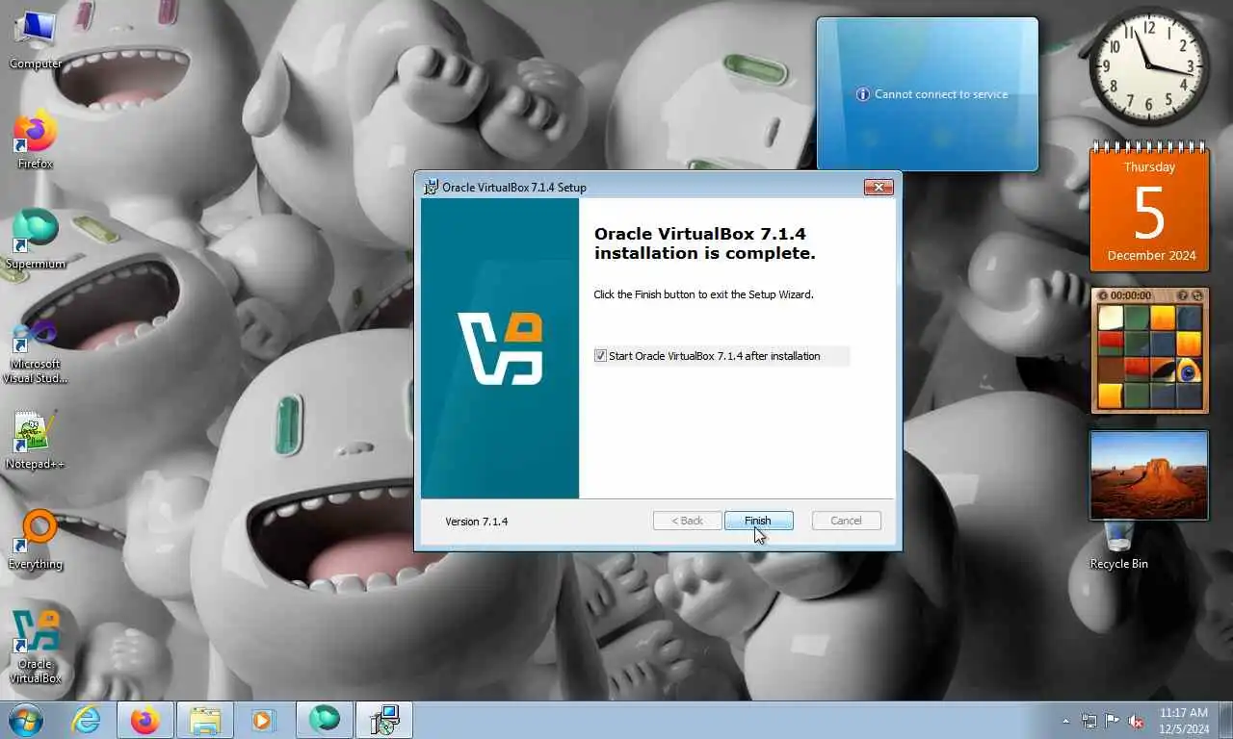Open the taskbar clock showing 11:17 AM
This screenshot has width=1233, height=739.
(1184, 721)
